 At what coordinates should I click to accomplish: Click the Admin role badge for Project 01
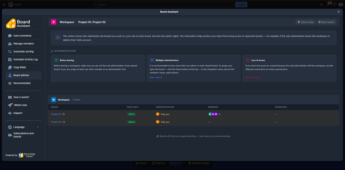pyautogui.click(x=131, y=114)
